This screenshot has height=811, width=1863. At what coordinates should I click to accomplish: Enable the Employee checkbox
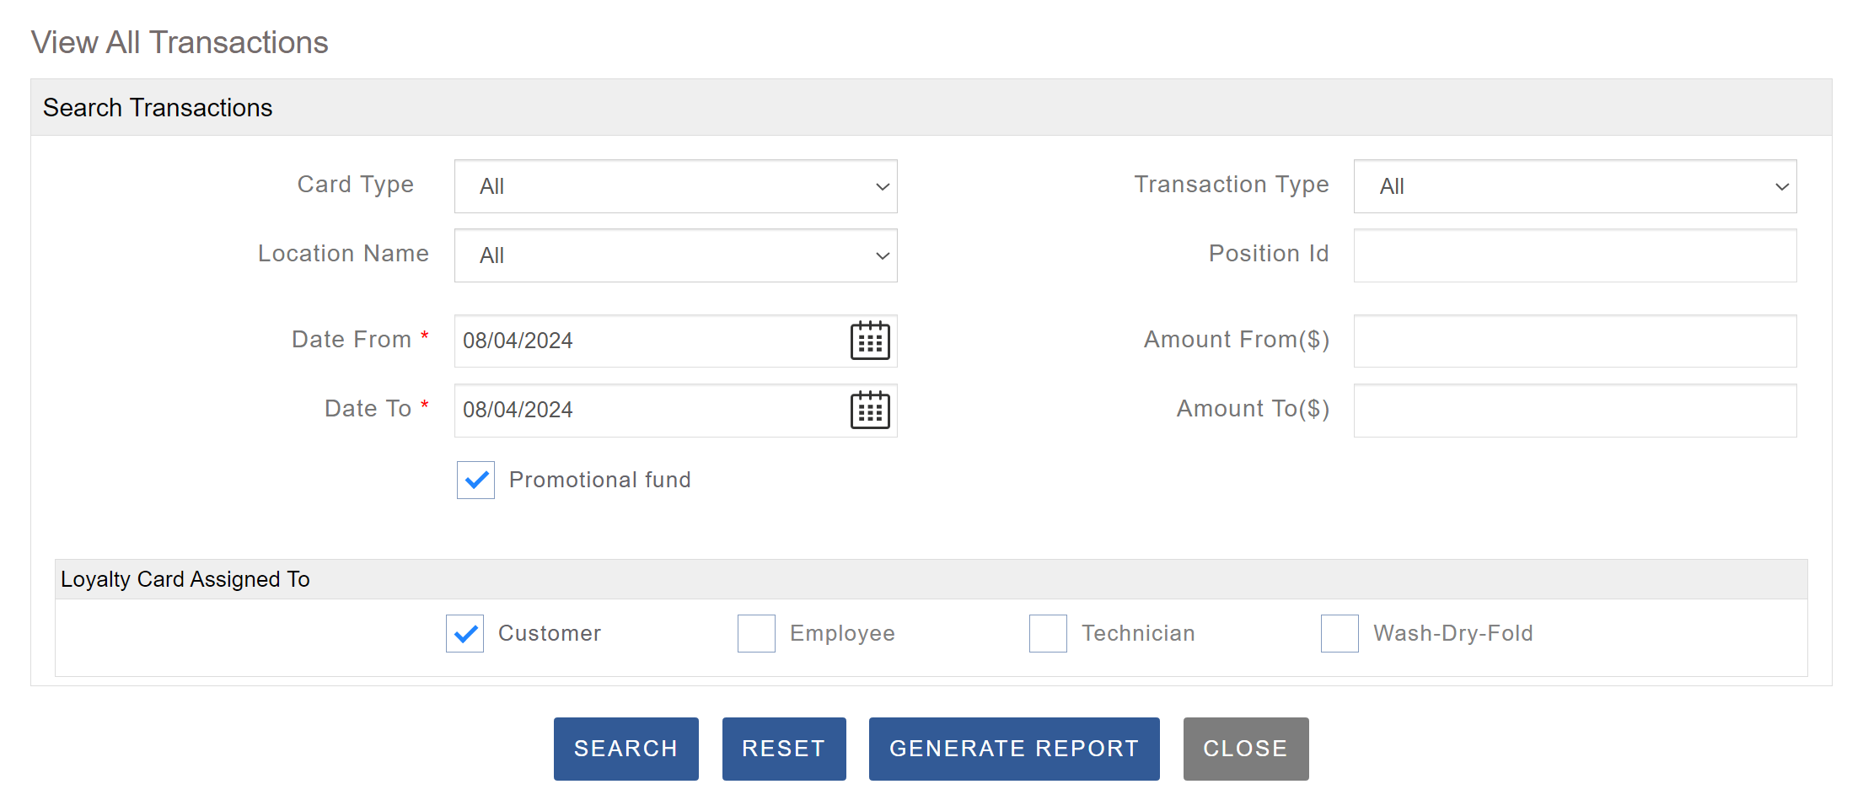756,634
